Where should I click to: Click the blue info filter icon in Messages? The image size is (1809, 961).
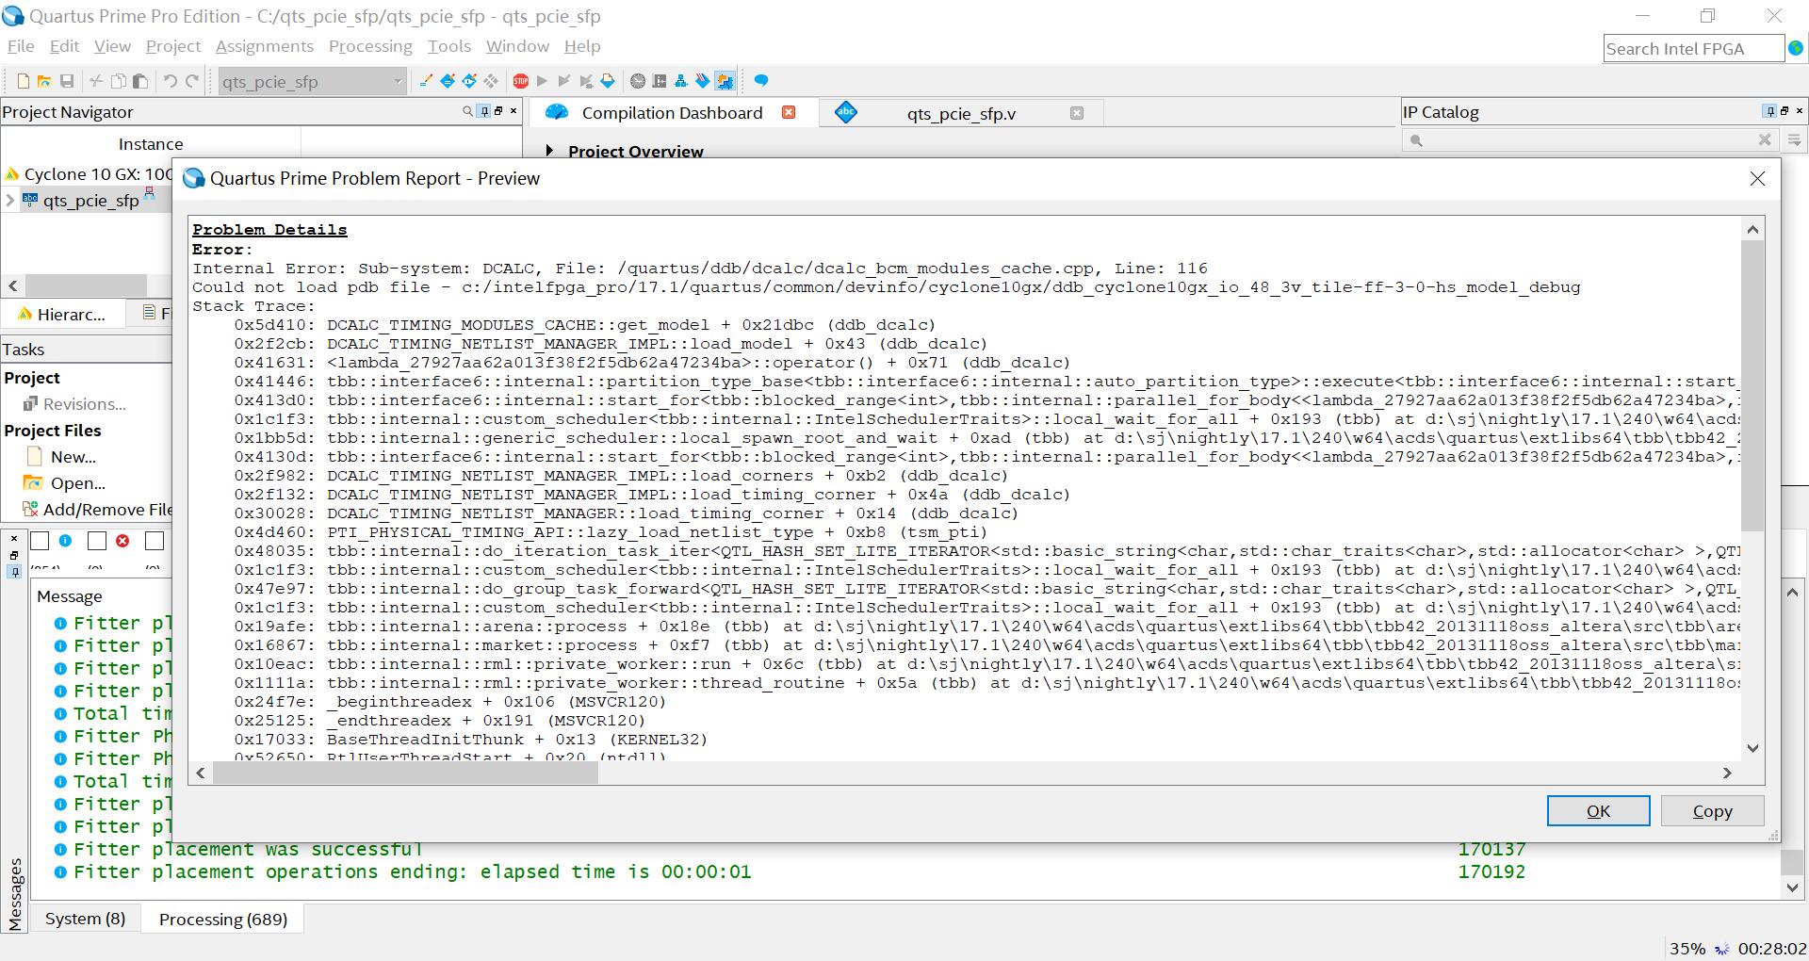tap(65, 541)
